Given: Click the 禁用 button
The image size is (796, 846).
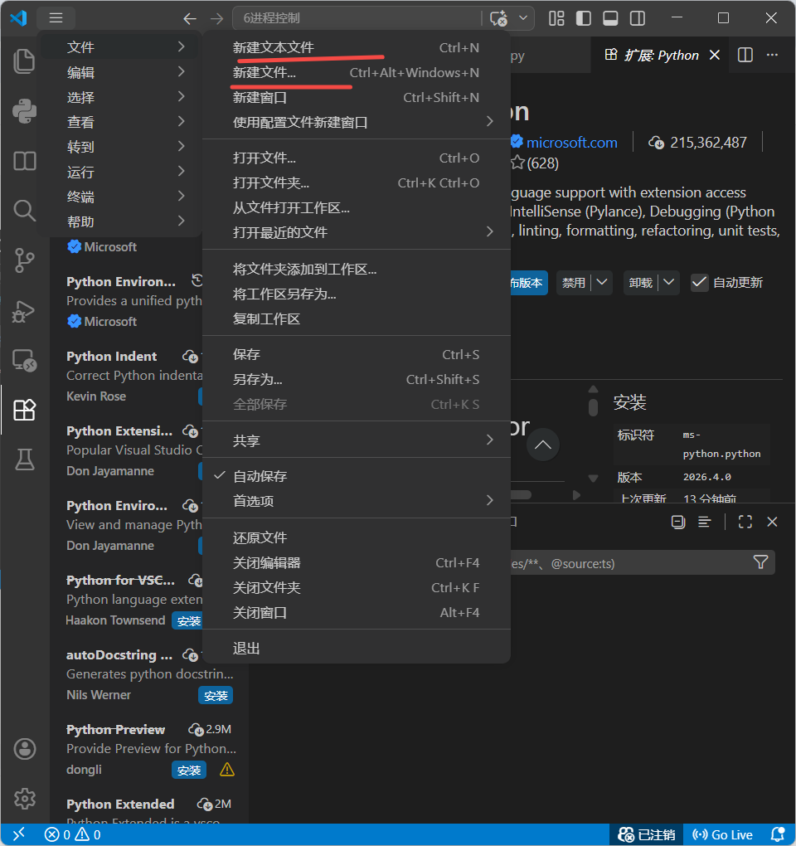Looking at the screenshot, I should (573, 282).
